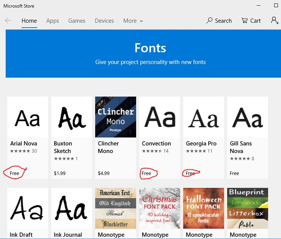Open the Cart icon

coord(245,20)
